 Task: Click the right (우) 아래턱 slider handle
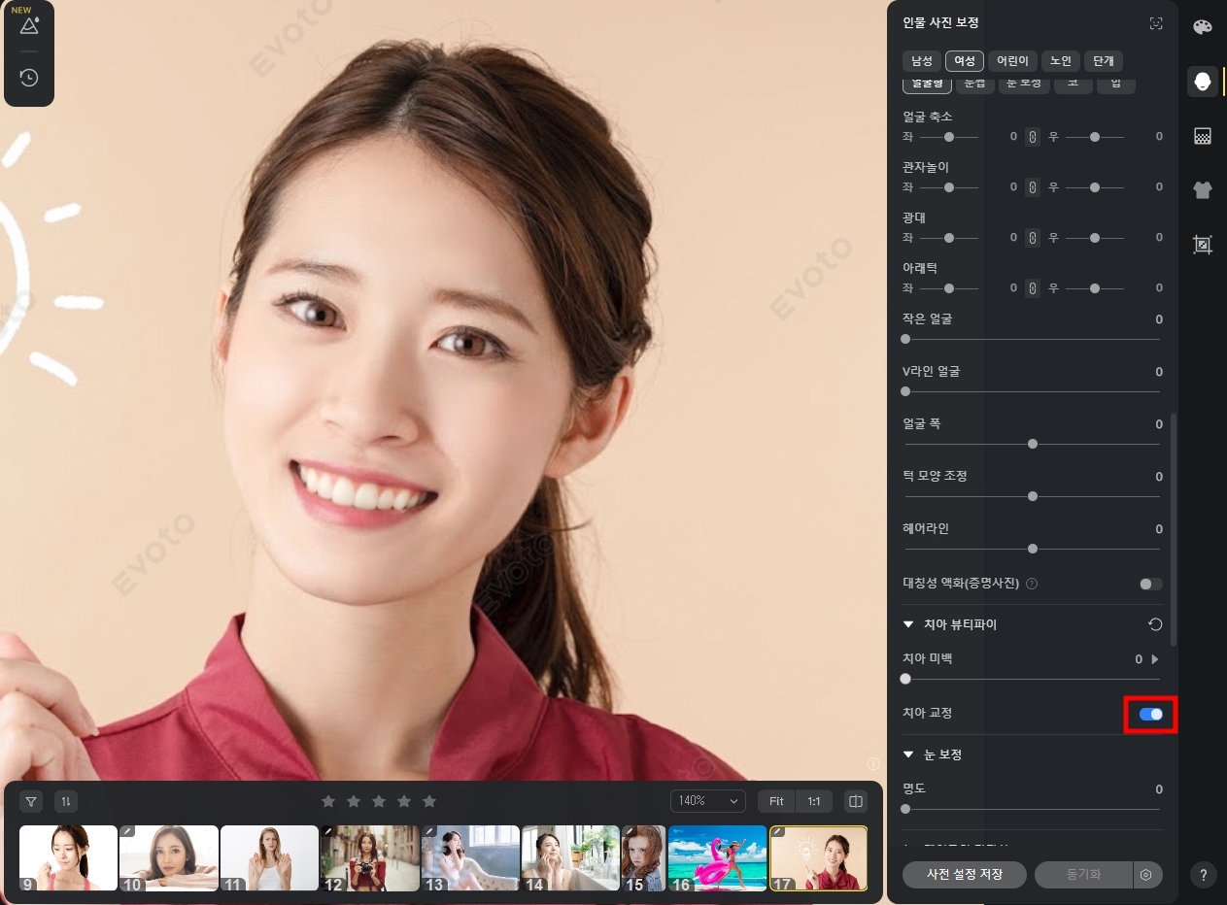(1095, 288)
